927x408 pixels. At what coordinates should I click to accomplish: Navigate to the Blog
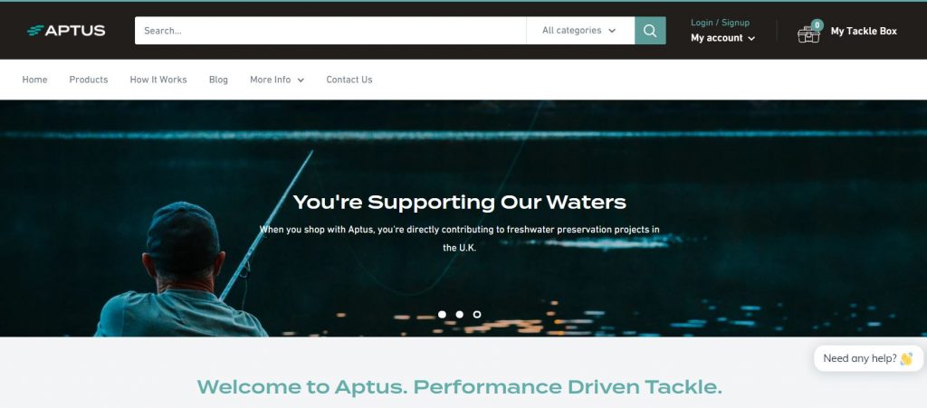click(218, 80)
